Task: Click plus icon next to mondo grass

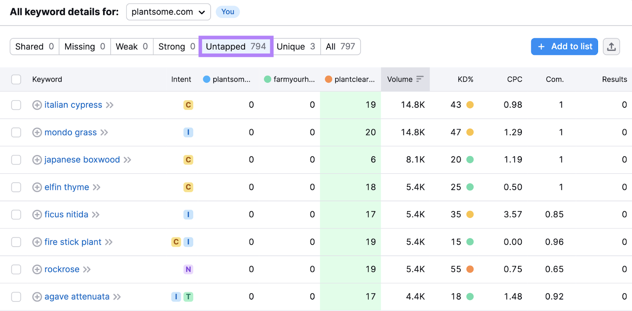Action: (x=37, y=132)
